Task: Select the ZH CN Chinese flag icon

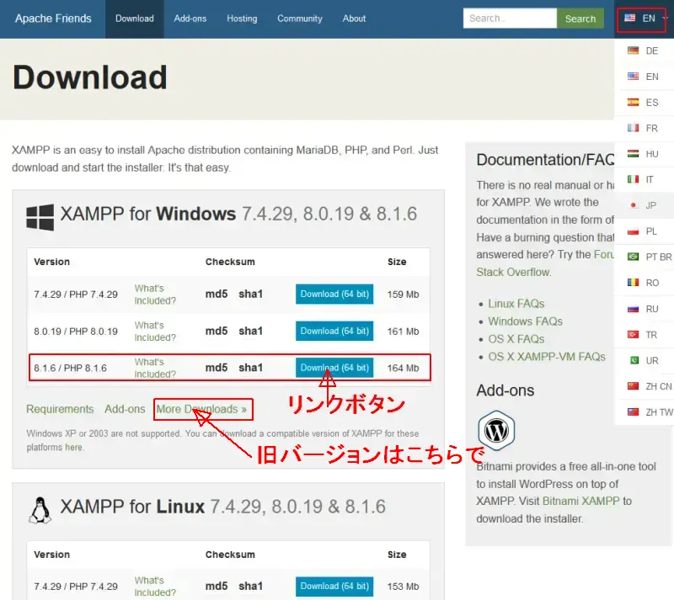Action: point(633,386)
